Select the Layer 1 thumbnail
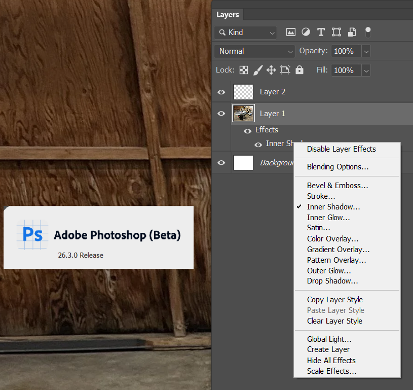 point(243,114)
